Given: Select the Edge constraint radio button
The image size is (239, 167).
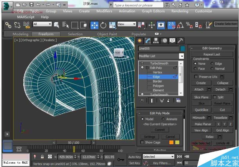Looking at the screenshot, I should point(212,64).
